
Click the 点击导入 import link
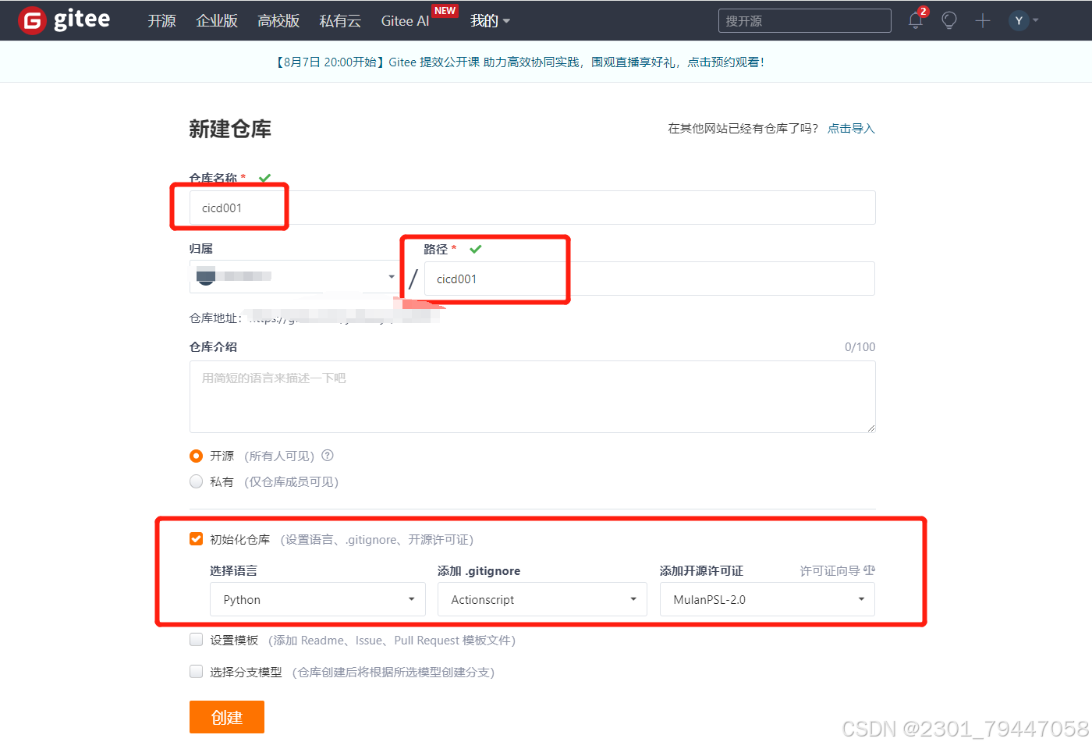[851, 128]
